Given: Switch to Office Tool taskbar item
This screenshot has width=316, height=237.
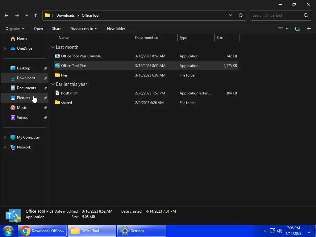Looking at the screenshot, I should pos(92,231).
